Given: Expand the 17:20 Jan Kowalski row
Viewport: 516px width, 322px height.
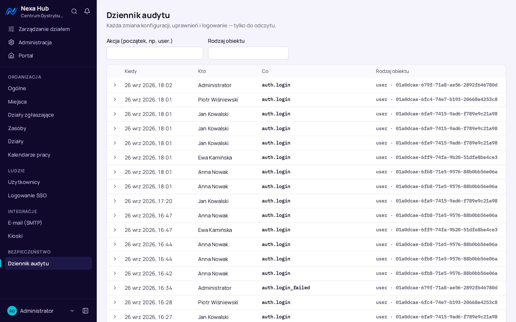Looking at the screenshot, I should 115,201.
